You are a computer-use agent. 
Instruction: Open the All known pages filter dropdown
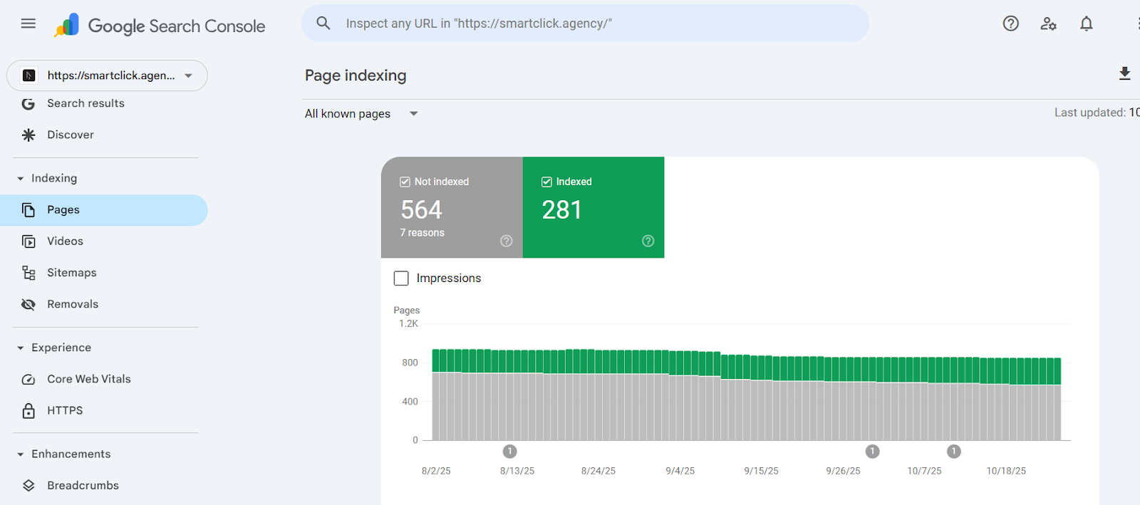tap(361, 114)
